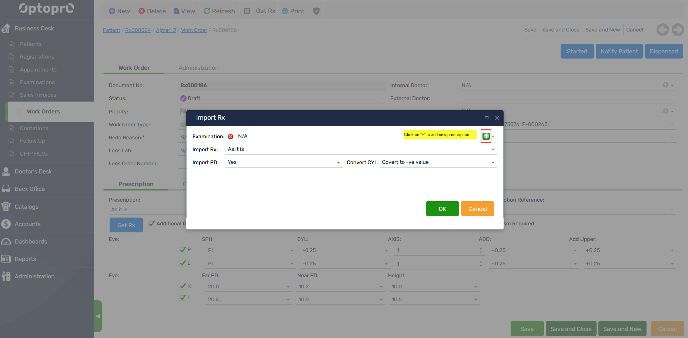Screen dimensions: 688x338
Task: Collapse the sidebar using the green arrow handle
Action: pyautogui.click(x=98, y=316)
